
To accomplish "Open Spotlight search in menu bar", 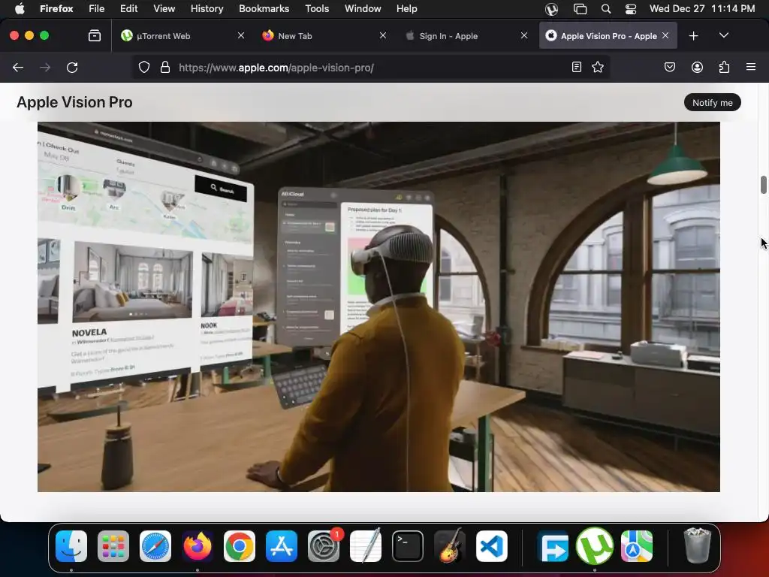I will click(606, 9).
